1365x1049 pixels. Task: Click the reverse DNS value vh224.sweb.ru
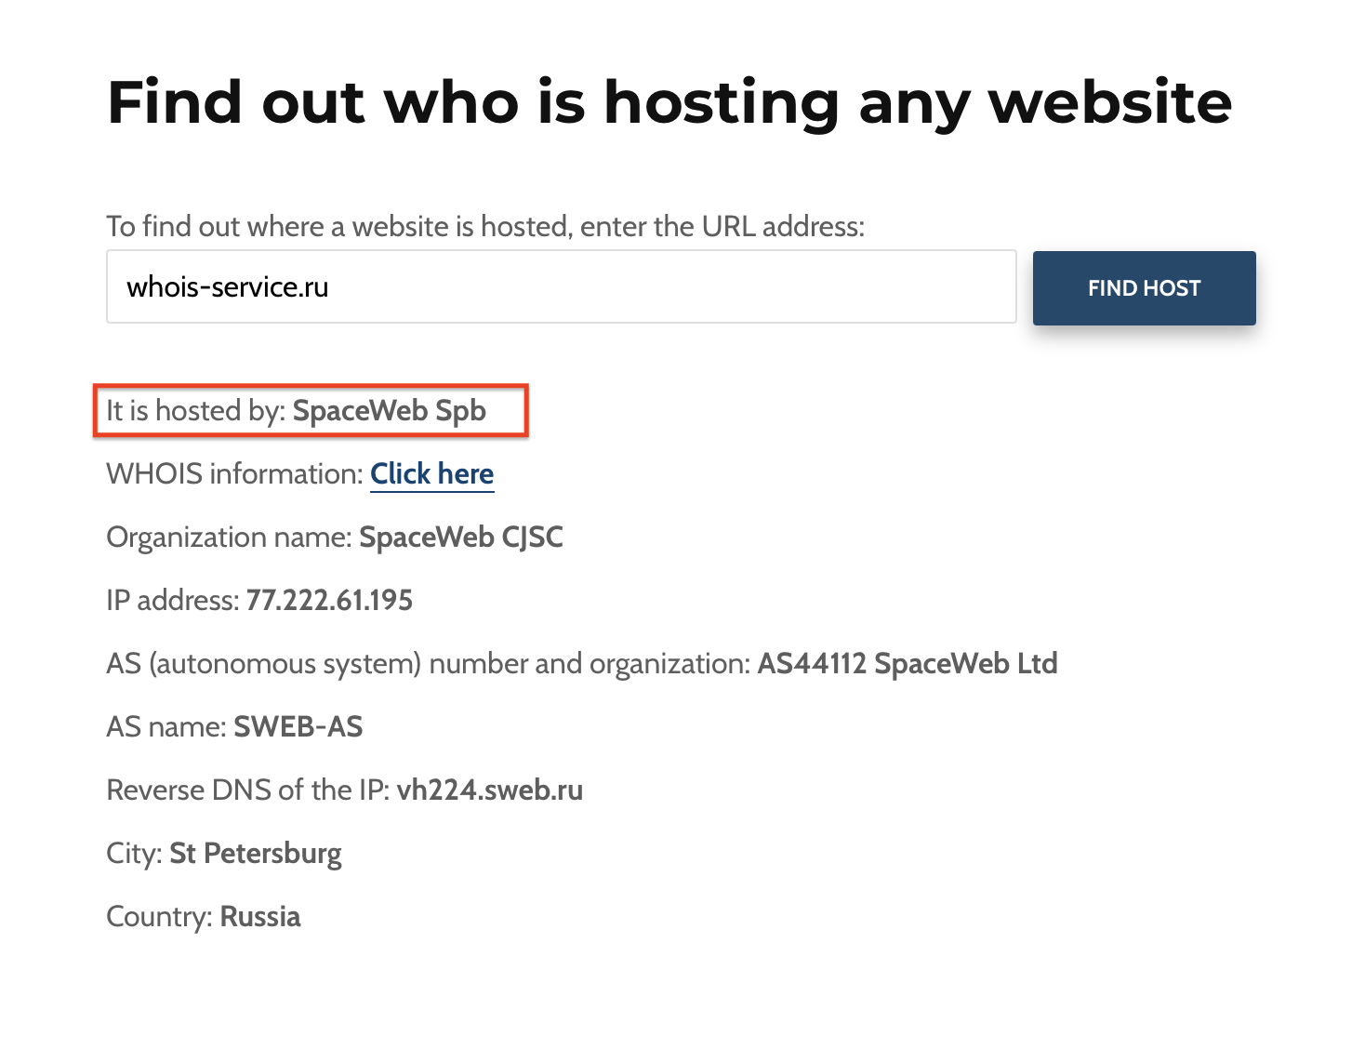click(x=490, y=790)
